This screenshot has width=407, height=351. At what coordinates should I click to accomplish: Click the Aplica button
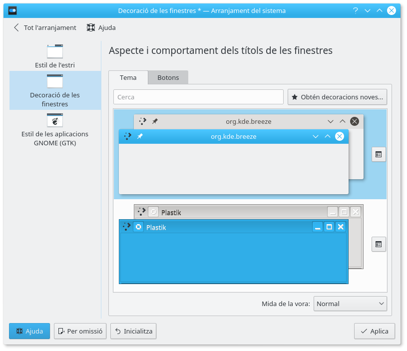click(375, 331)
